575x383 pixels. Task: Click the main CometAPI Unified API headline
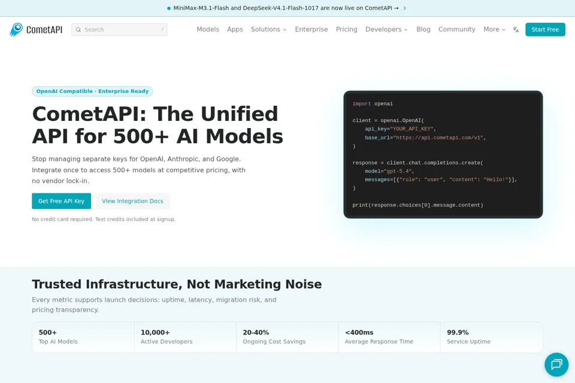click(158, 125)
